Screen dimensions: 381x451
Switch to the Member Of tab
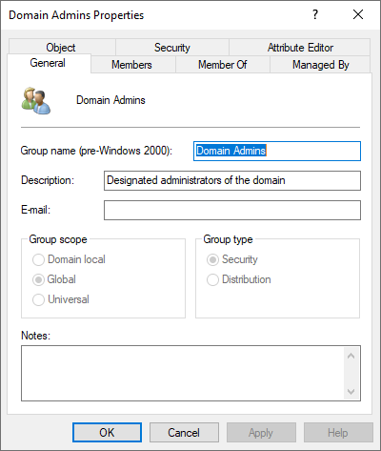click(x=223, y=65)
